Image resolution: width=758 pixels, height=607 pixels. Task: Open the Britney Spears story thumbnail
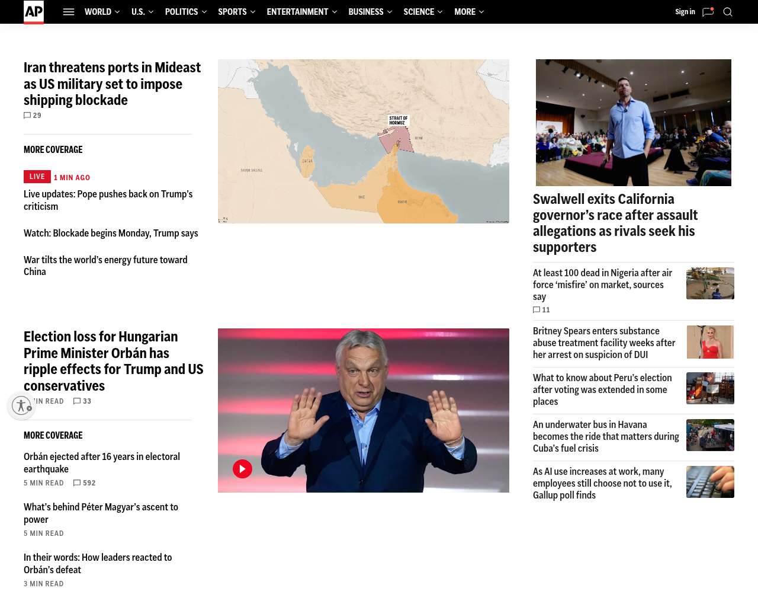pyautogui.click(x=710, y=342)
